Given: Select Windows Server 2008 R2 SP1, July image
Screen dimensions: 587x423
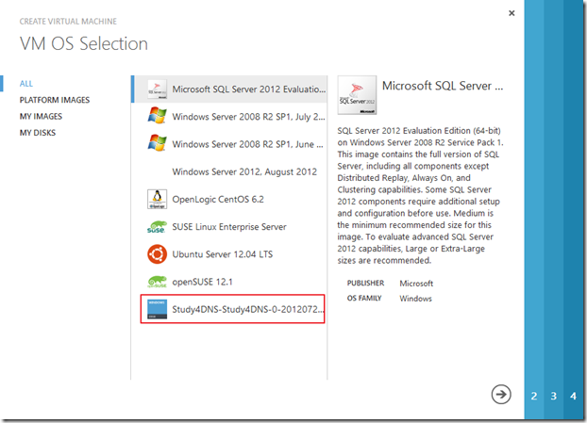Looking at the screenshot, I should tap(229, 117).
